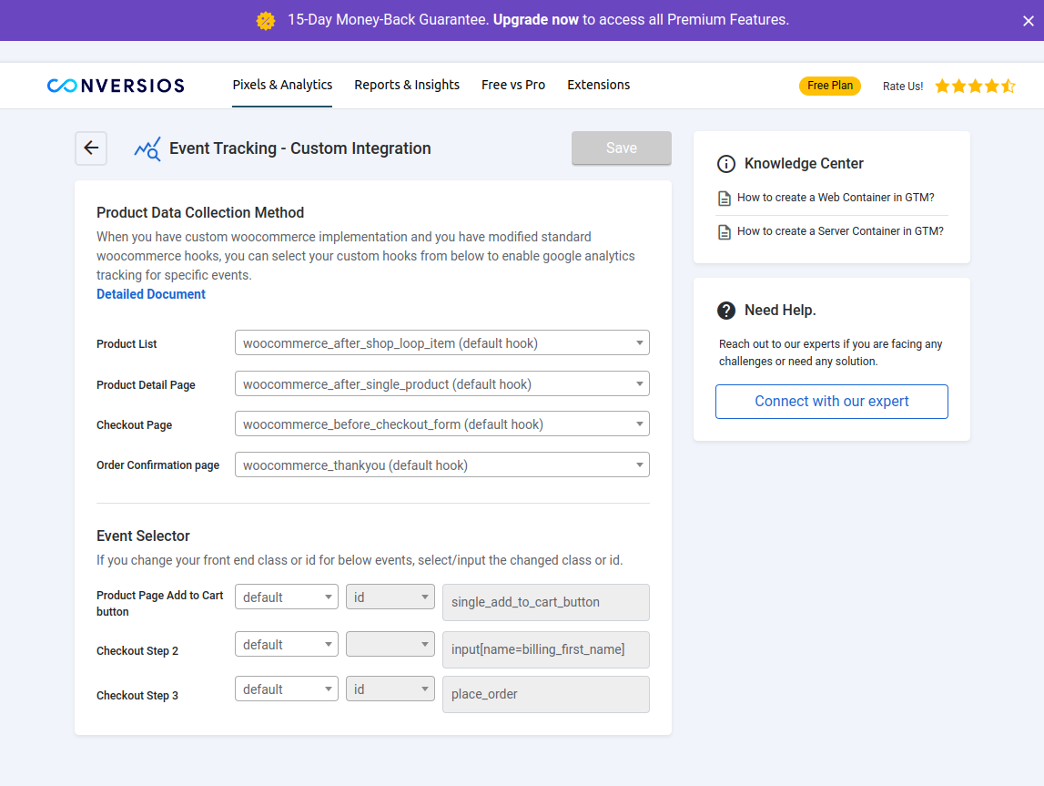The width and height of the screenshot is (1044, 786).
Task: Click Connect with our expert button
Action: pyautogui.click(x=832, y=402)
